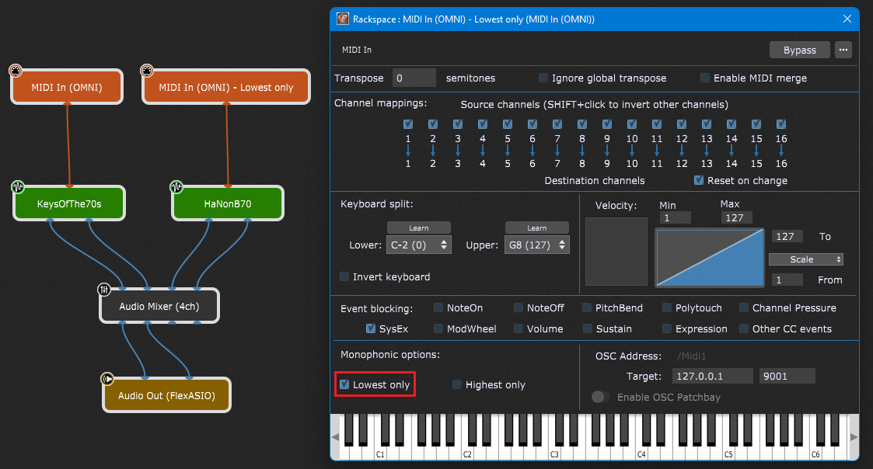Click the mixer icon on Audio Mixer (4ch) block
This screenshot has height=469, width=873.
pos(104,289)
